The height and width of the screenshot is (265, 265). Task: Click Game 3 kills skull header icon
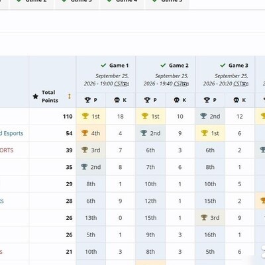point(237,100)
